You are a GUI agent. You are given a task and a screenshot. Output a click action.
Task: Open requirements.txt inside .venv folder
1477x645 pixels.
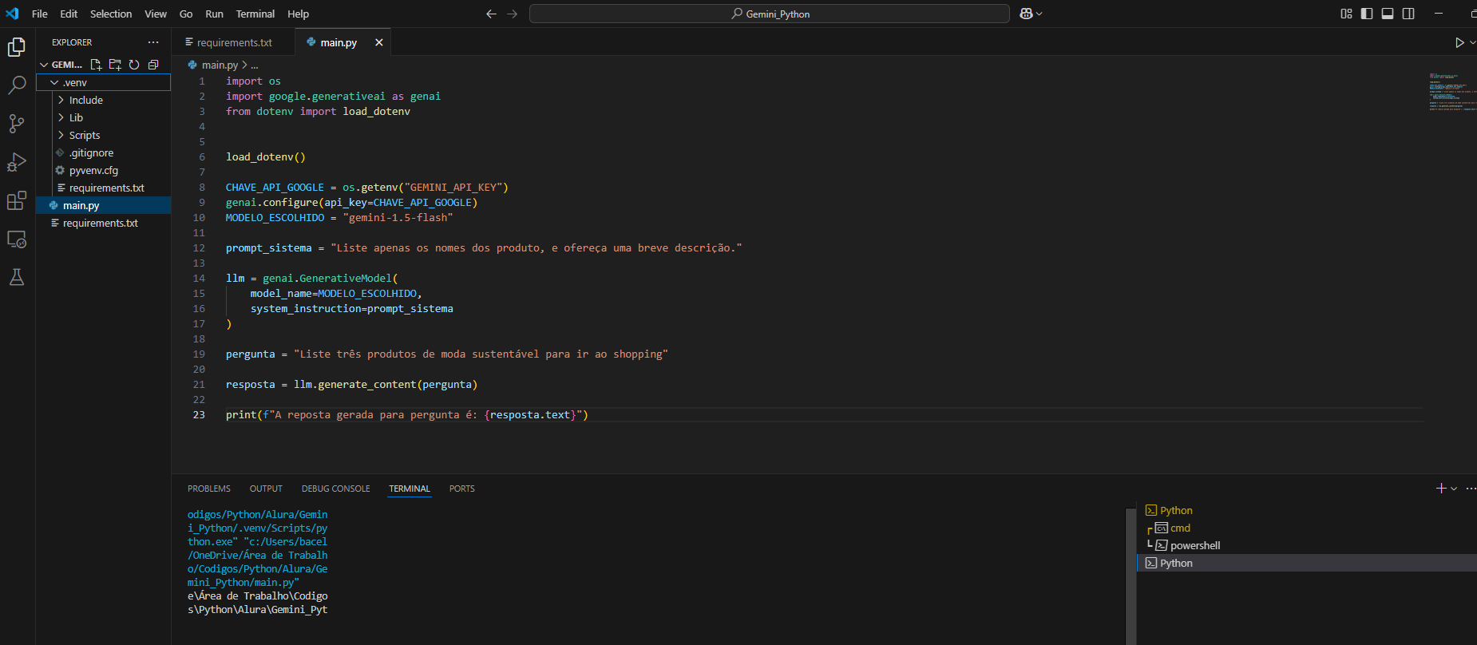(x=104, y=188)
